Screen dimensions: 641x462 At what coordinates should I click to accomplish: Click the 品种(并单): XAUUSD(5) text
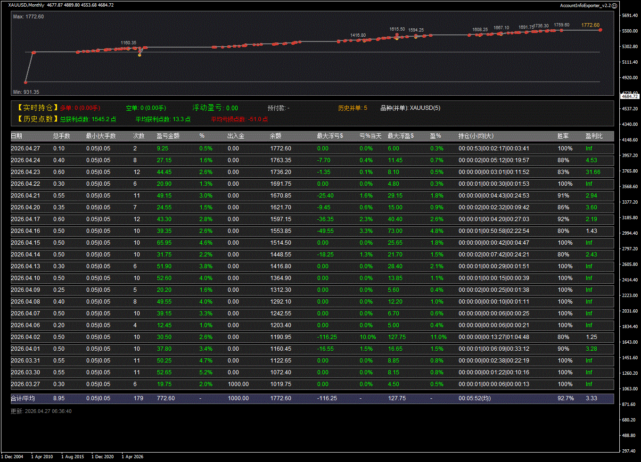click(x=410, y=108)
